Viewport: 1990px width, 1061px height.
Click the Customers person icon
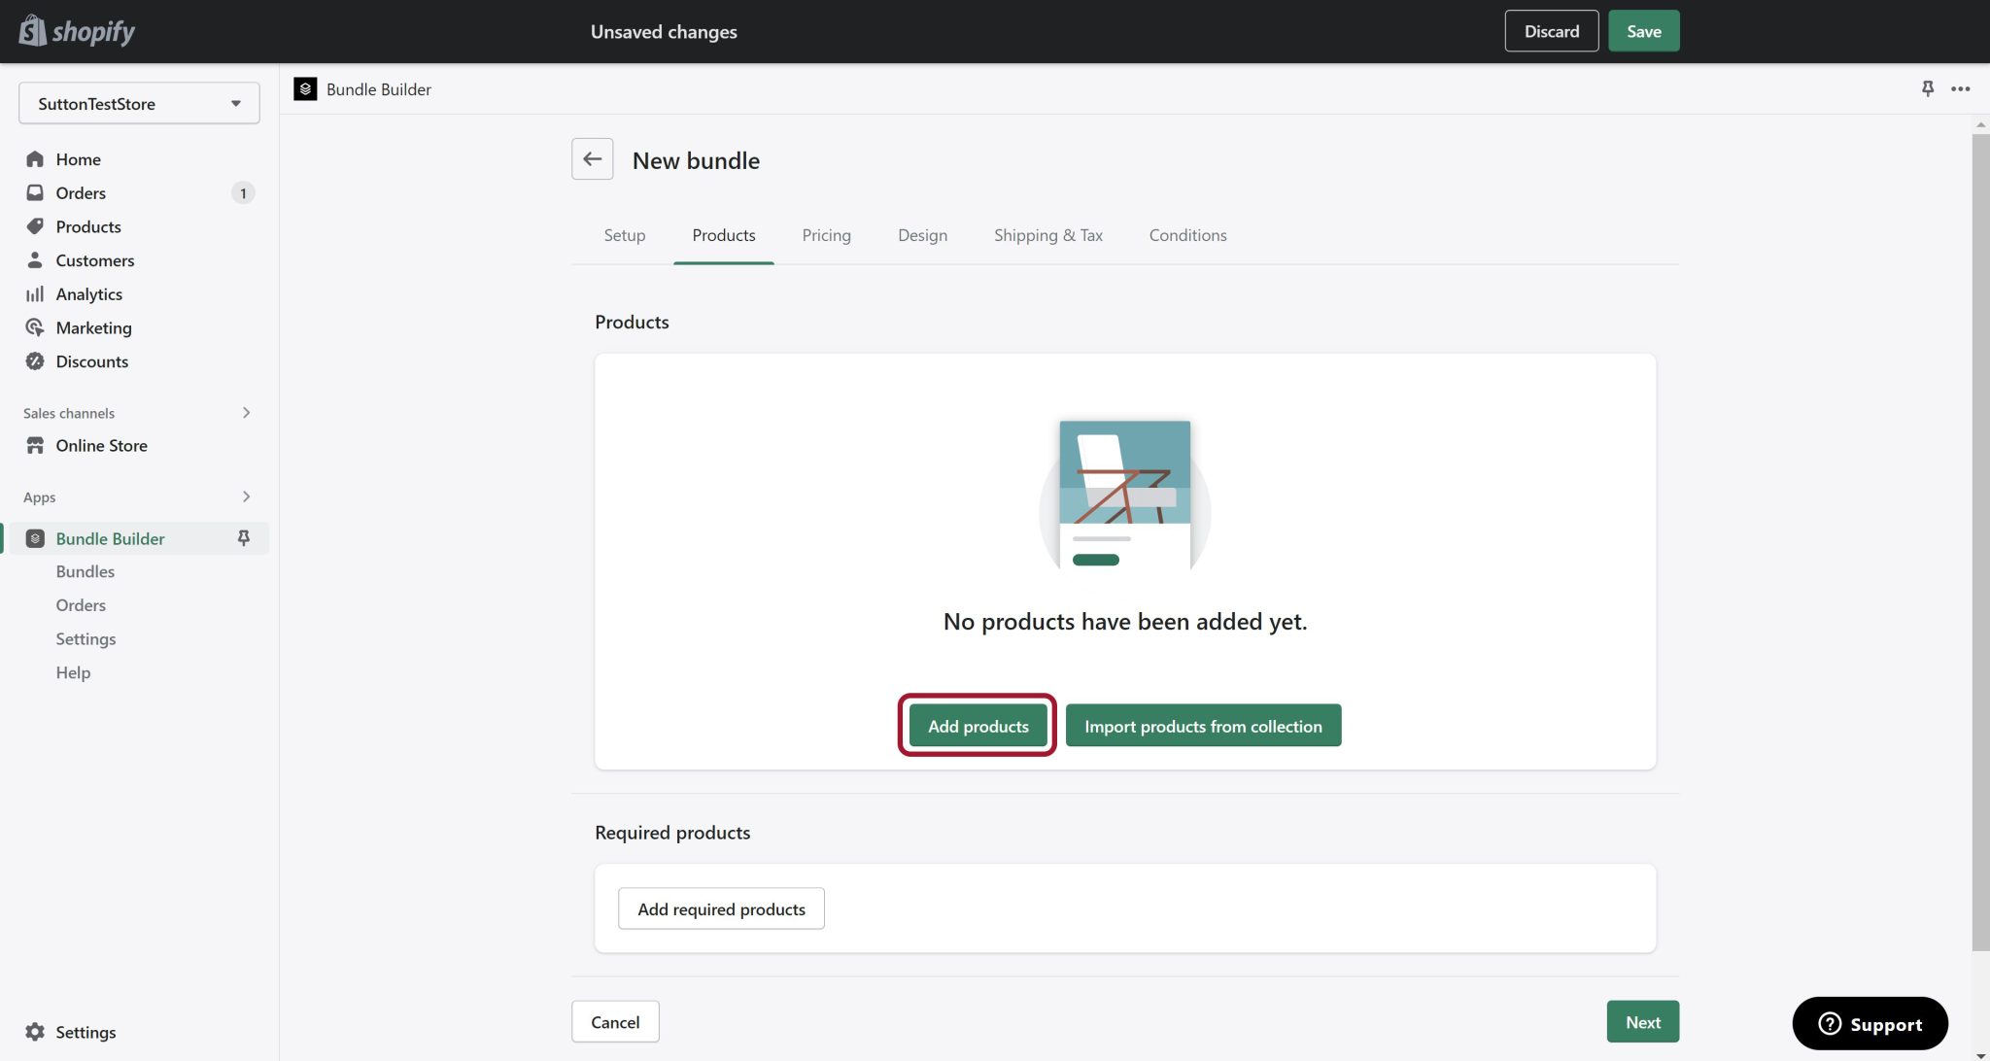35,259
